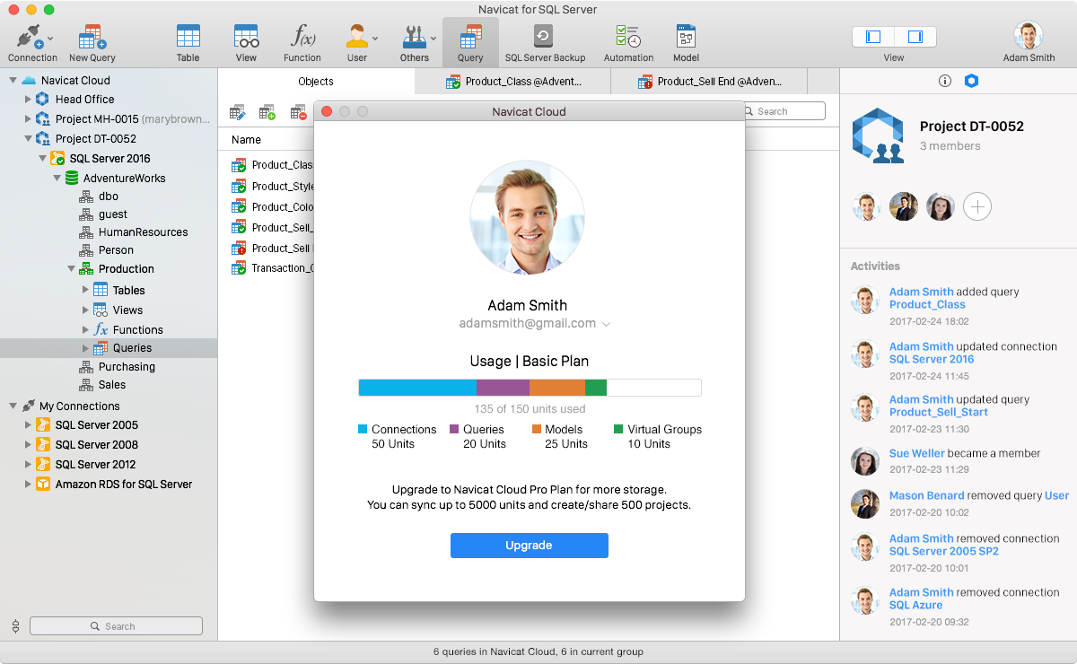Click Adam Smith's large profile photo
The width and height of the screenshot is (1077, 664).
(528, 218)
